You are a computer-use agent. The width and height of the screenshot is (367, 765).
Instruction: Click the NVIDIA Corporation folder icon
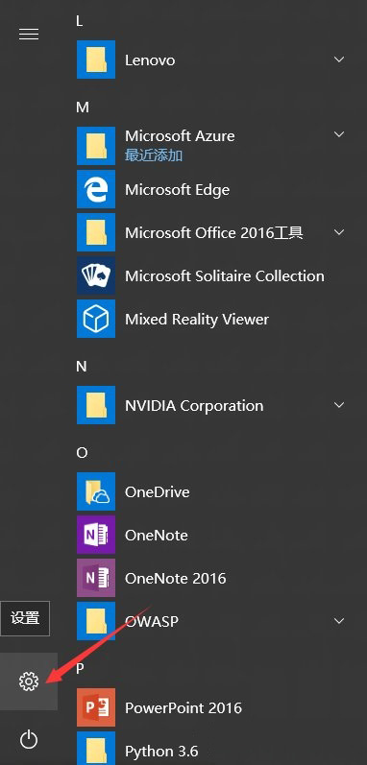tap(96, 405)
